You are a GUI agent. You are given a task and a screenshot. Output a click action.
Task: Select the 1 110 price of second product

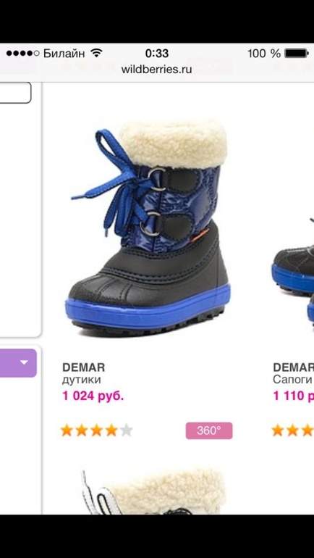[x=294, y=396]
